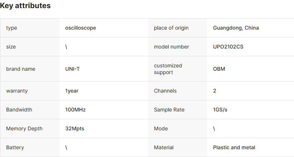Image resolution: width=294 pixels, height=157 pixels.
Task: Select the 1GS/s sample rate value
Action: point(220,110)
